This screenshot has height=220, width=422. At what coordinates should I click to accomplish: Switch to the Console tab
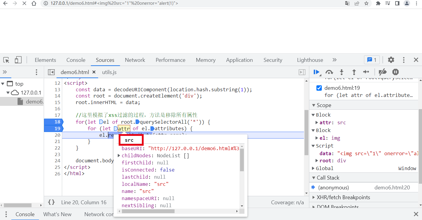(76, 60)
